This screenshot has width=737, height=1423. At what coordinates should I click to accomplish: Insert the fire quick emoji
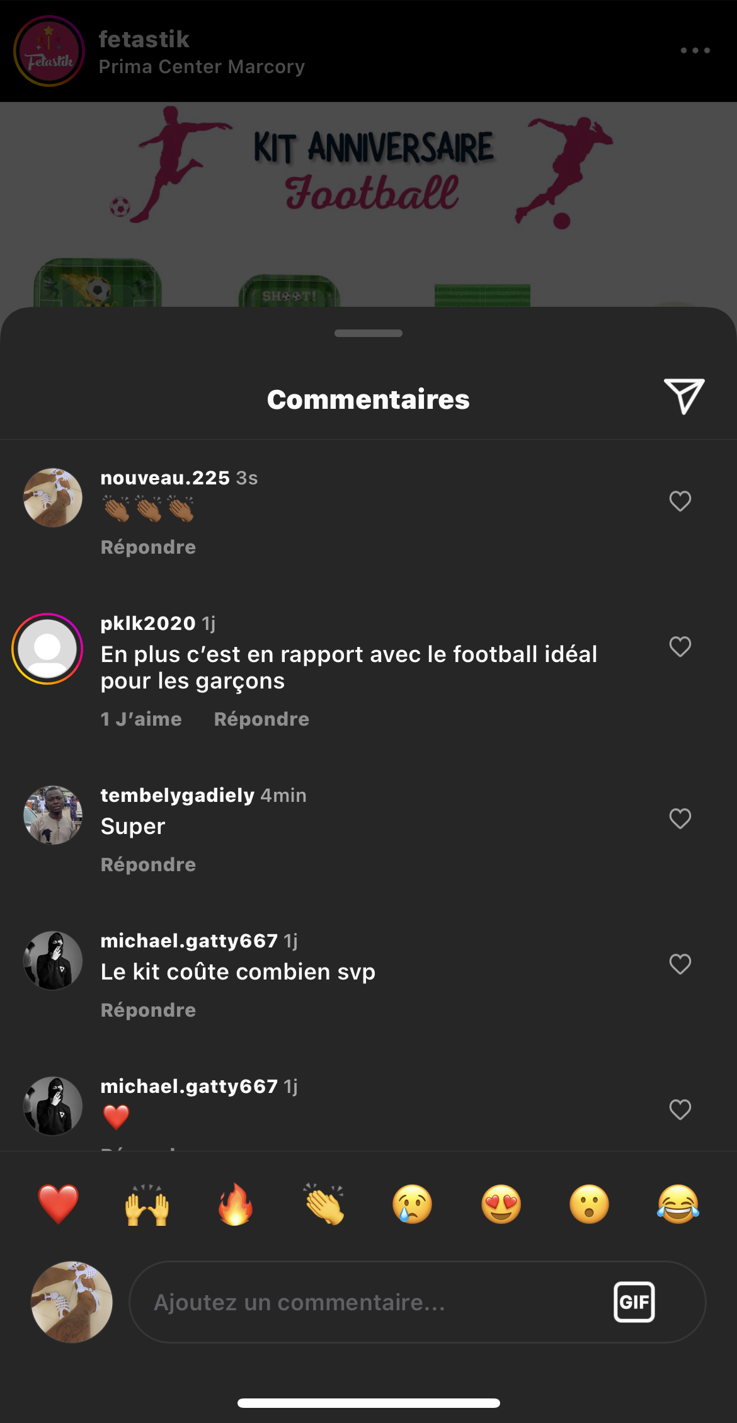point(236,1204)
